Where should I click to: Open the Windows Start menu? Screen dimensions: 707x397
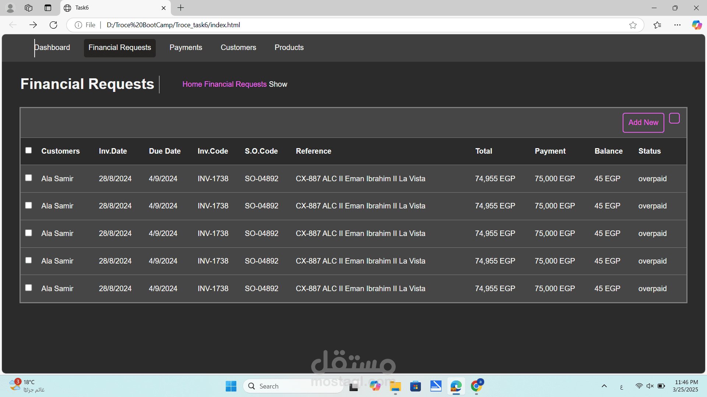pos(231,386)
